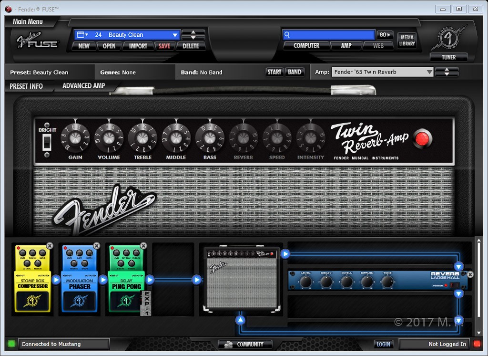Click the EXP 1 expression pedal tag
This screenshot has width=488, height=356.
[147, 303]
